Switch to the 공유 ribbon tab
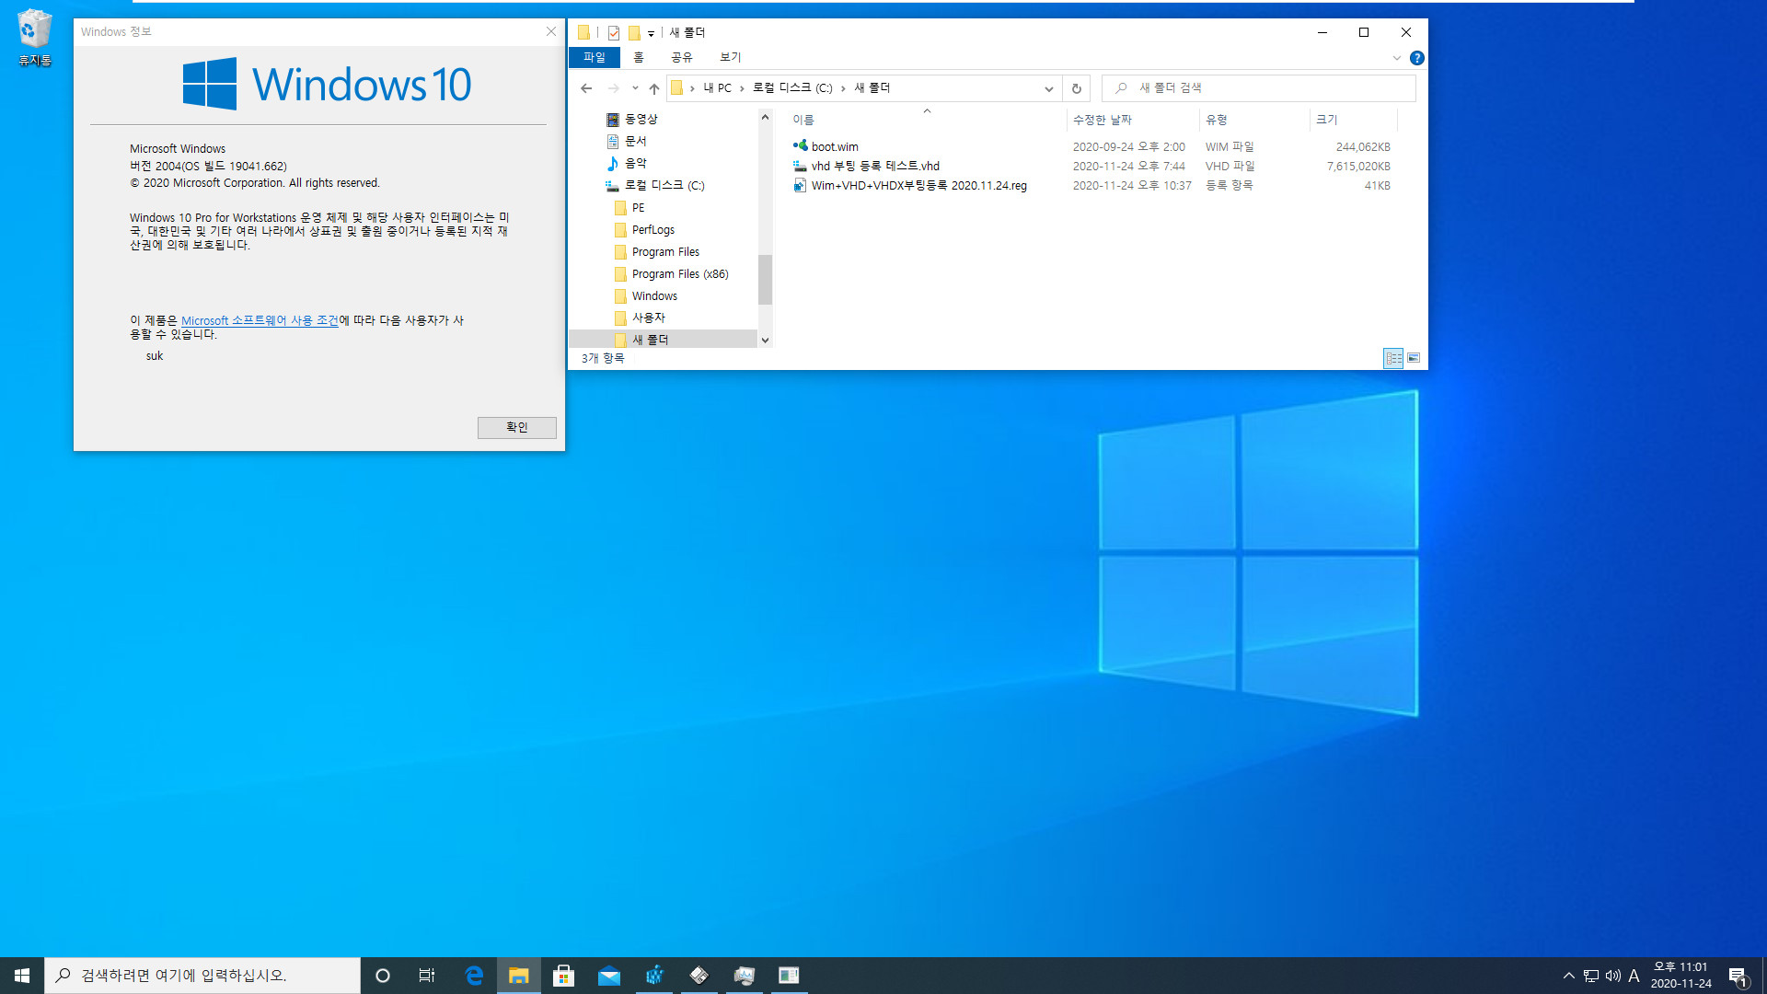The width and height of the screenshot is (1767, 994). pos(681,57)
